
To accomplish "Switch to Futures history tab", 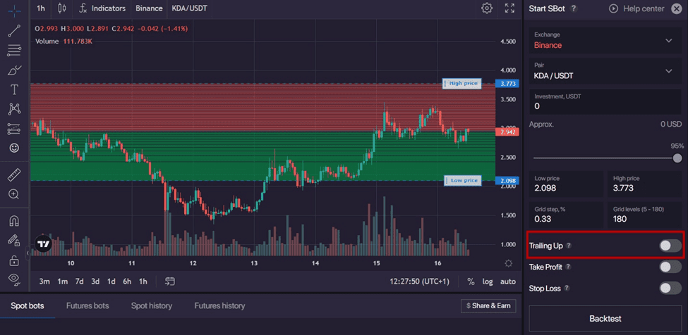I will point(219,305).
